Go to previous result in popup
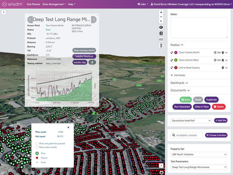233x175 pixels. 30,20
